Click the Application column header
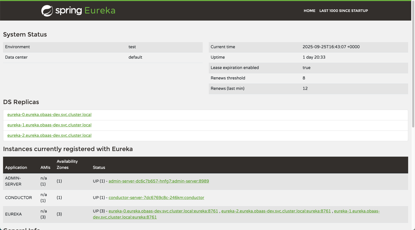 [16, 167]
